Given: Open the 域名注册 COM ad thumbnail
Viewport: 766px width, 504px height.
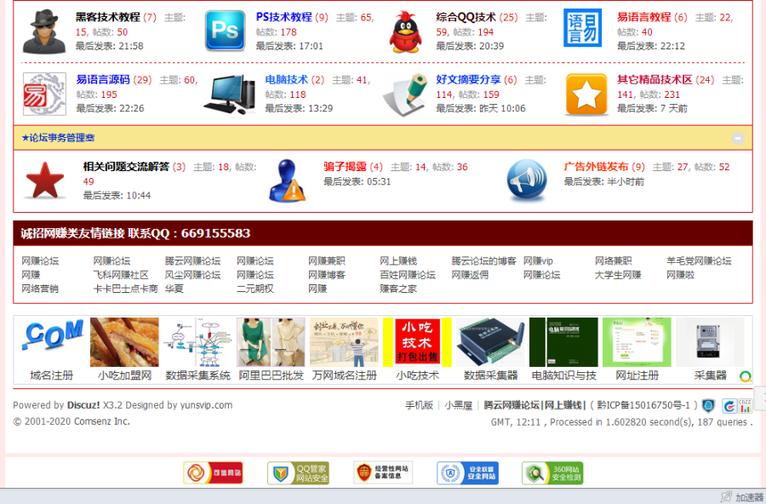Looking at the screenshot, I should (x=51, y=342).
